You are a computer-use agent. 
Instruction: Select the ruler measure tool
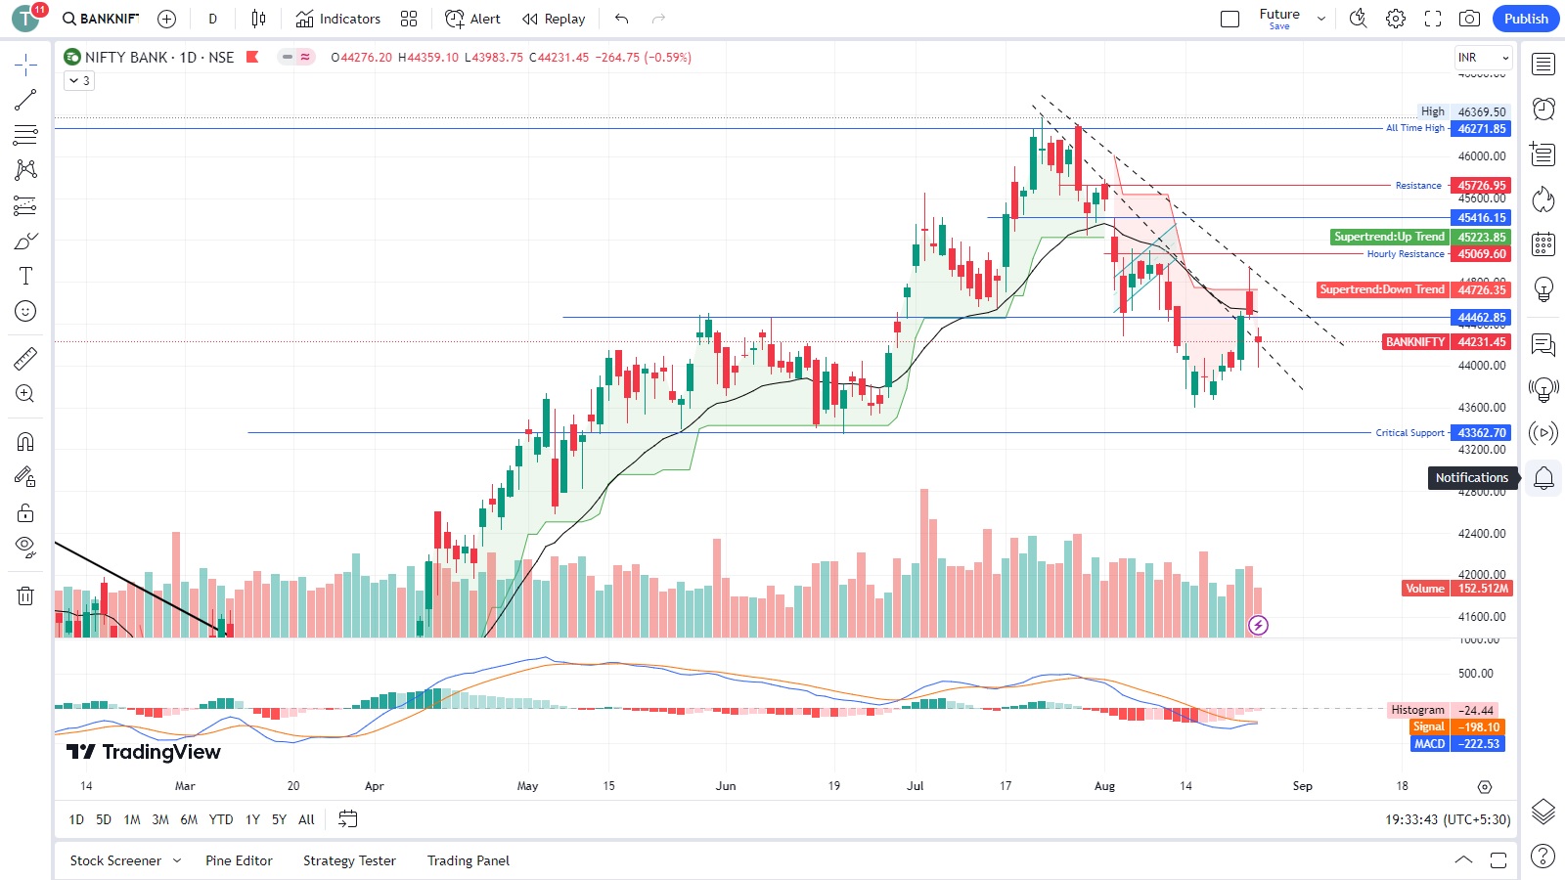point(25,359)
